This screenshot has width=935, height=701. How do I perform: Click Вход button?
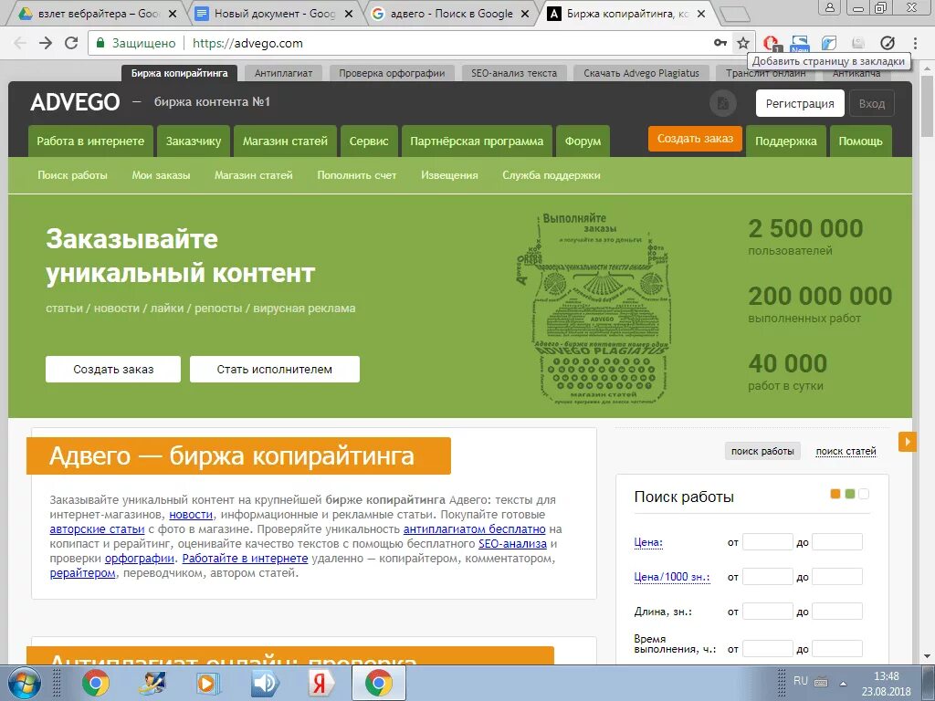coord(871,103)
